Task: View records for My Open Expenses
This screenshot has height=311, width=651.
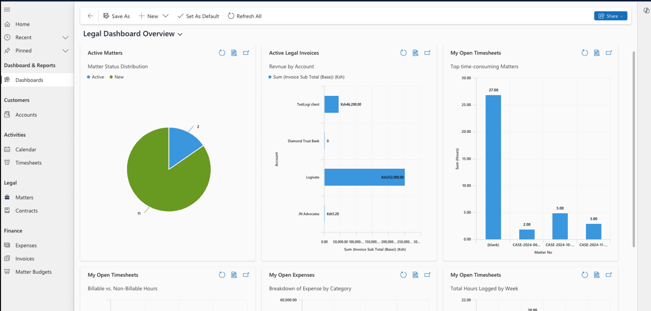Action: [x=415, y=275]
